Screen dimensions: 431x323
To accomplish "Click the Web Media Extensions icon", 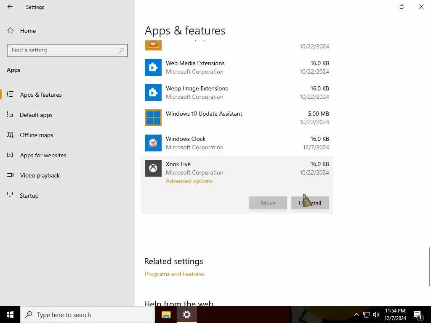I will [153, 67].
